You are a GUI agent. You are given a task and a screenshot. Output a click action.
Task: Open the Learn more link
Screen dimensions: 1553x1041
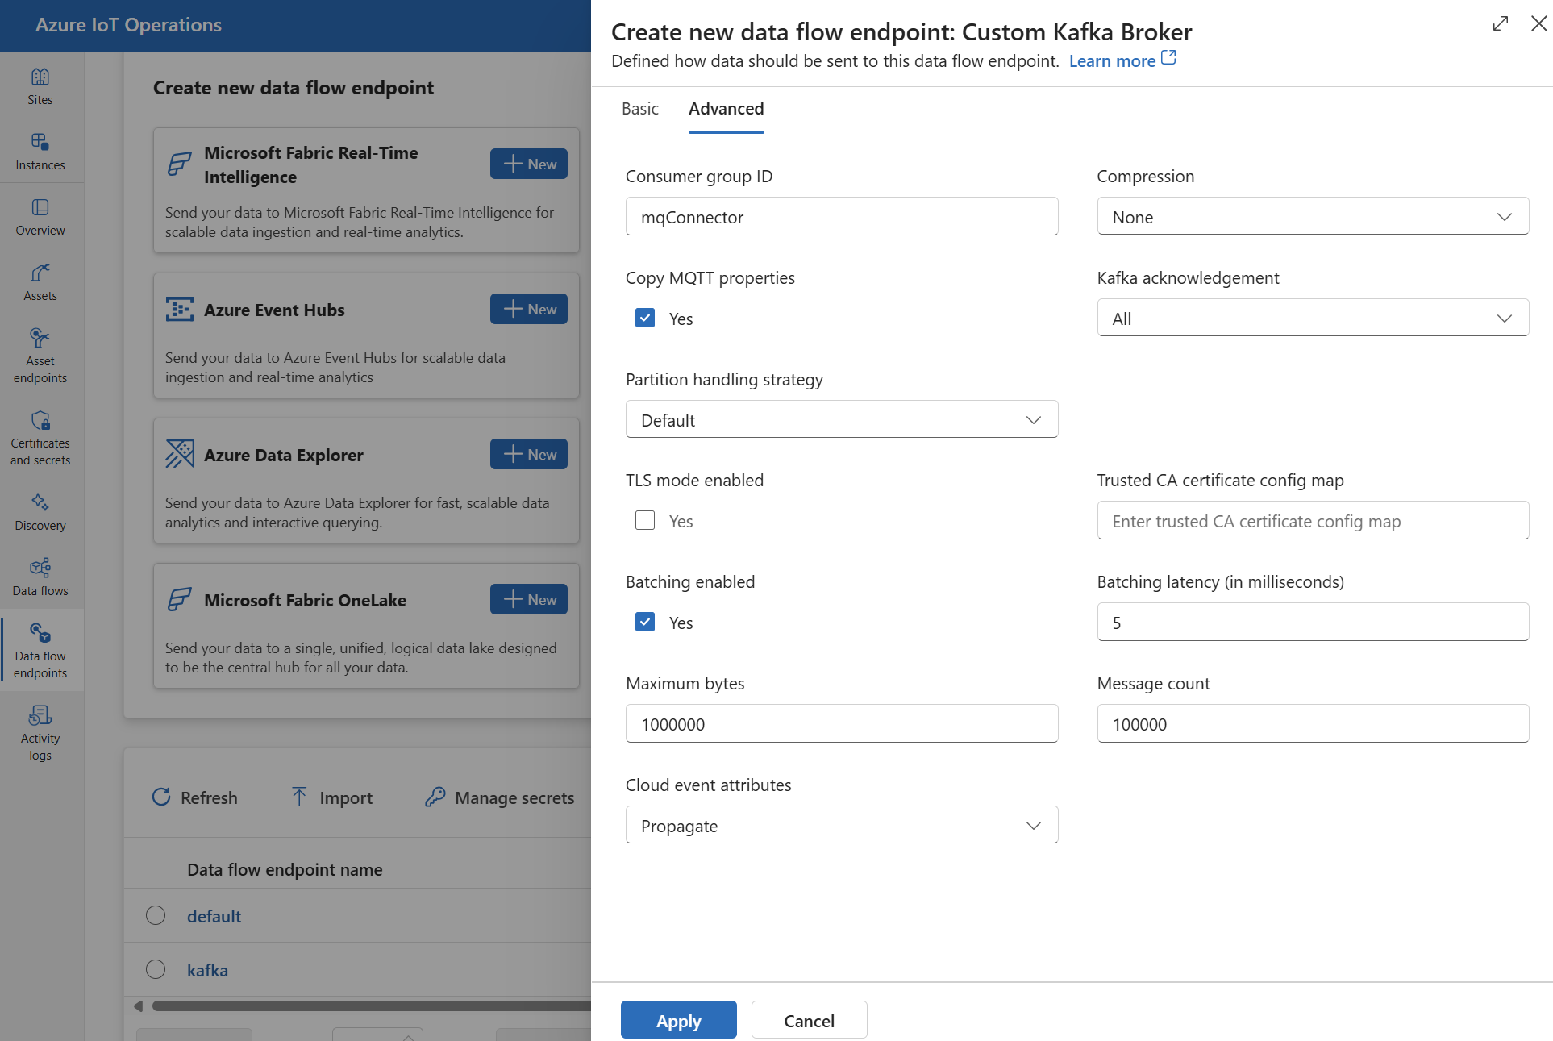pos(1113,60)
